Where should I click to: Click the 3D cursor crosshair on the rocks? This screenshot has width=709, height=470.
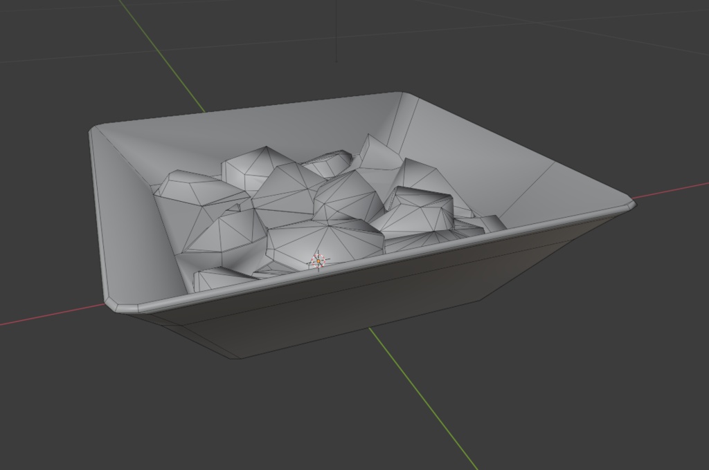[x=318, y=261]
